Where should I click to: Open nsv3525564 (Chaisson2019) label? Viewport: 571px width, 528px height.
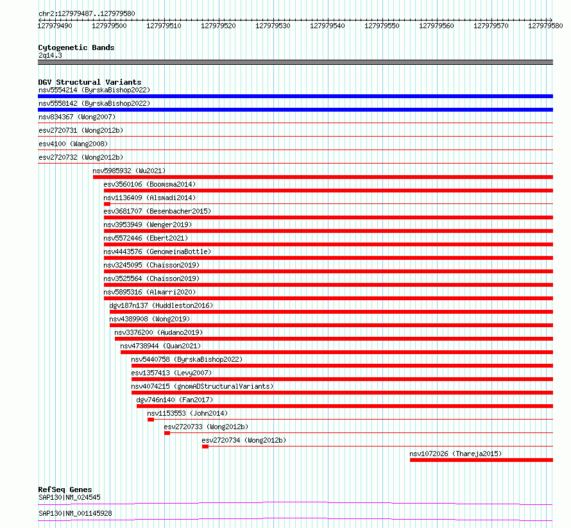click(x=151, y=278)
